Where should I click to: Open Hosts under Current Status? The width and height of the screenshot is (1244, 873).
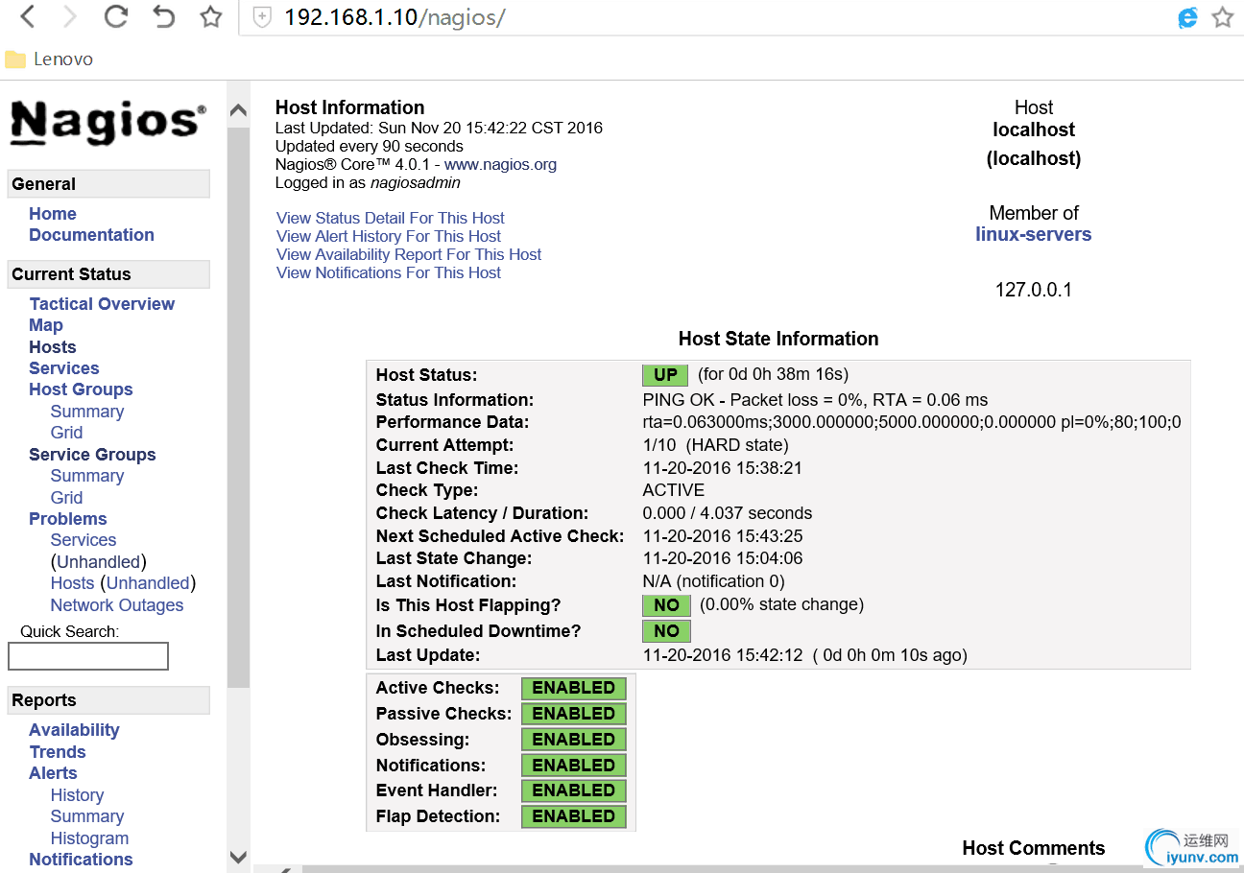click(x=53, y=347)
